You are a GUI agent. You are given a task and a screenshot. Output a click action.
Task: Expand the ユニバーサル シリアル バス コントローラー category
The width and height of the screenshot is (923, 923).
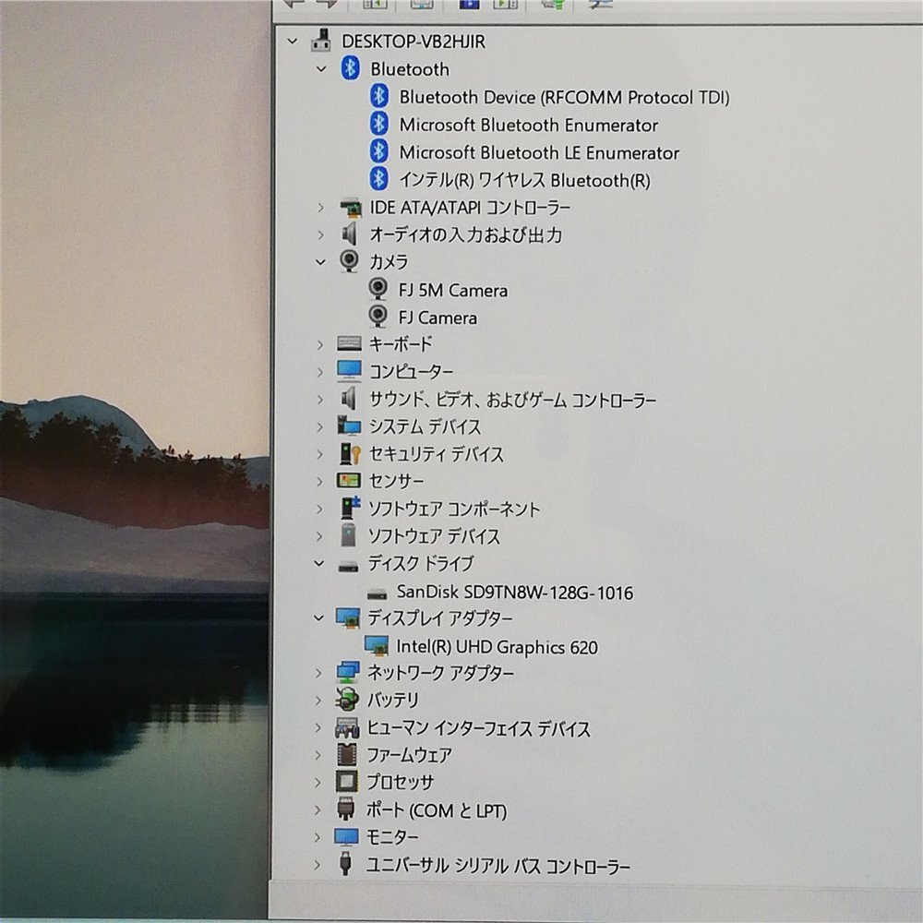pos(318,865)
